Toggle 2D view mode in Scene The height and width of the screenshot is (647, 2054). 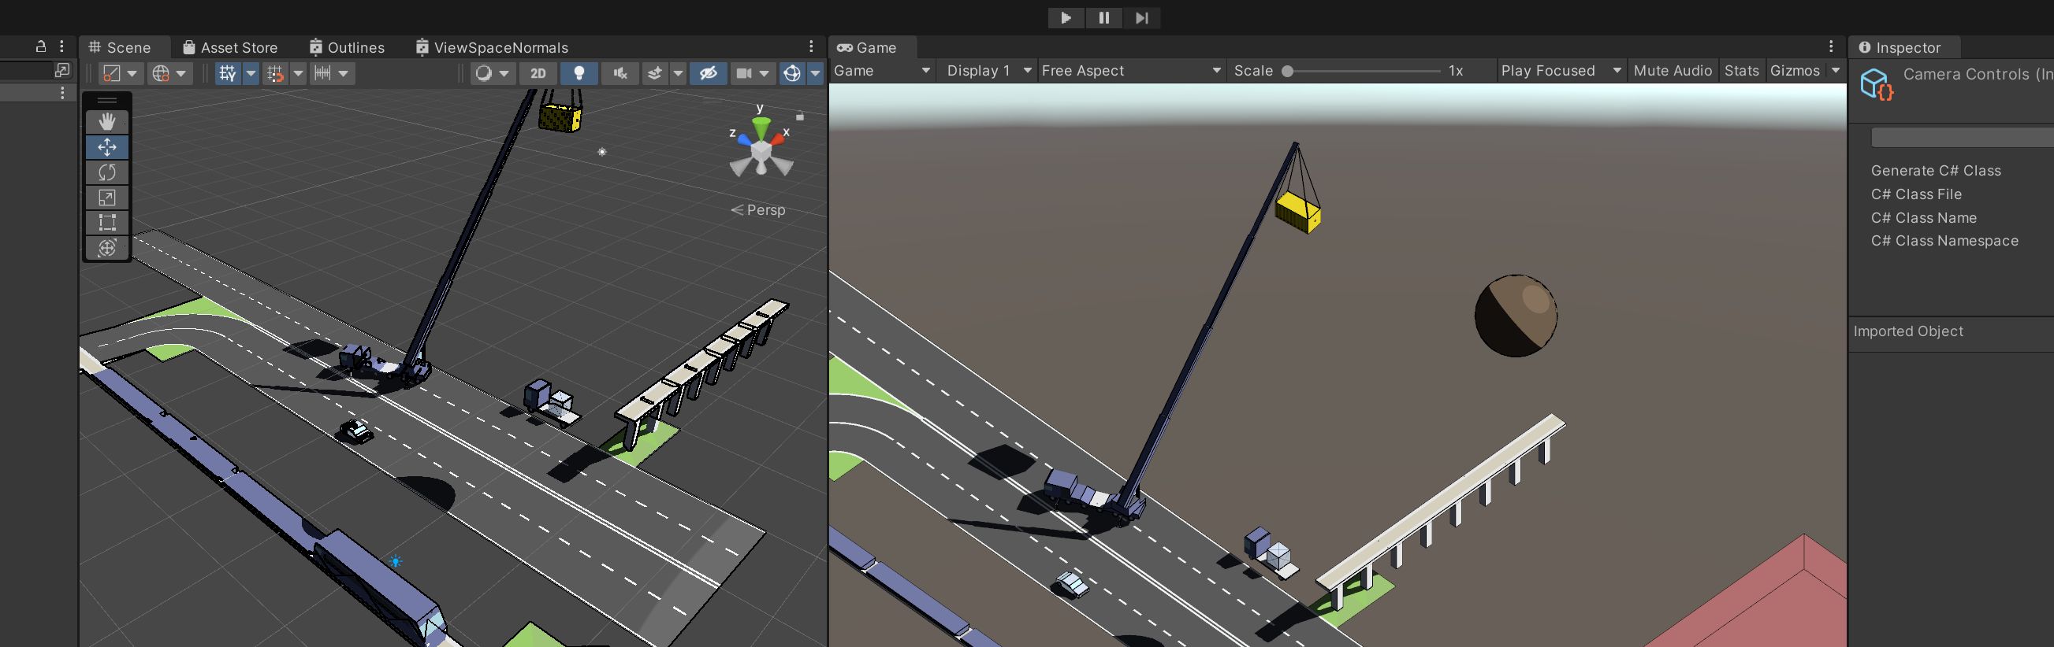point(538,73)
